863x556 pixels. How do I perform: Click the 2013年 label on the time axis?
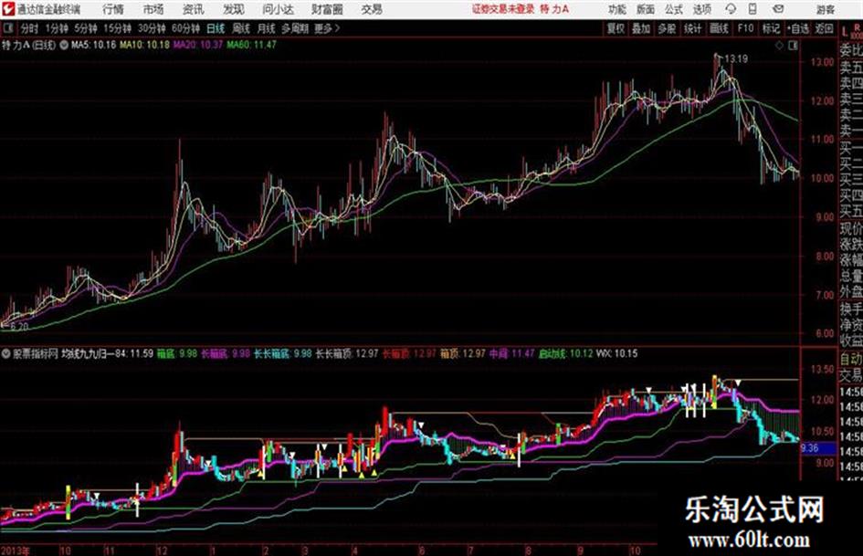coord(16,551)
